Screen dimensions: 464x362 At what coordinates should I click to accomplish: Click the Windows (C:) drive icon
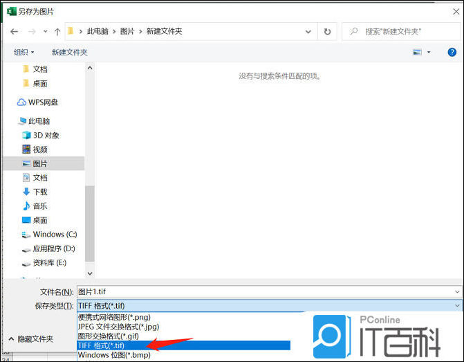coord(26,235)
